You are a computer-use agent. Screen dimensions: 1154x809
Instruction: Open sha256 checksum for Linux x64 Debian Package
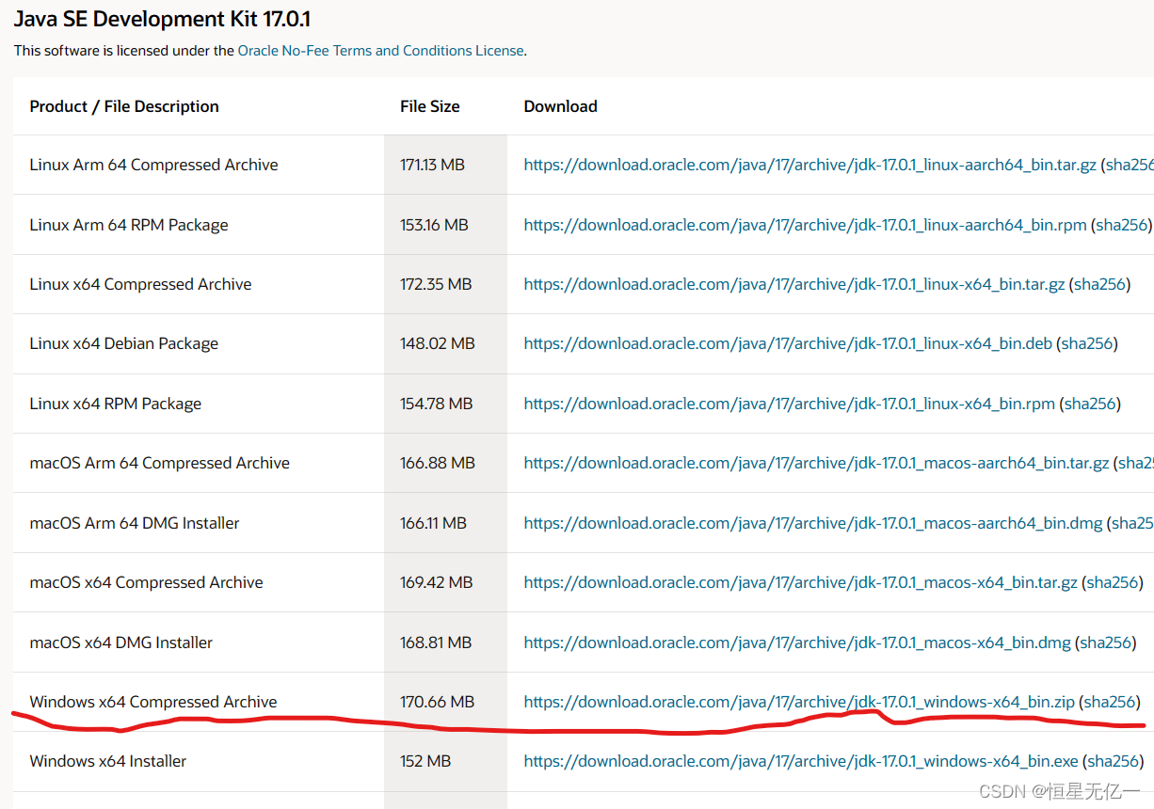[x=1087, y=343]
